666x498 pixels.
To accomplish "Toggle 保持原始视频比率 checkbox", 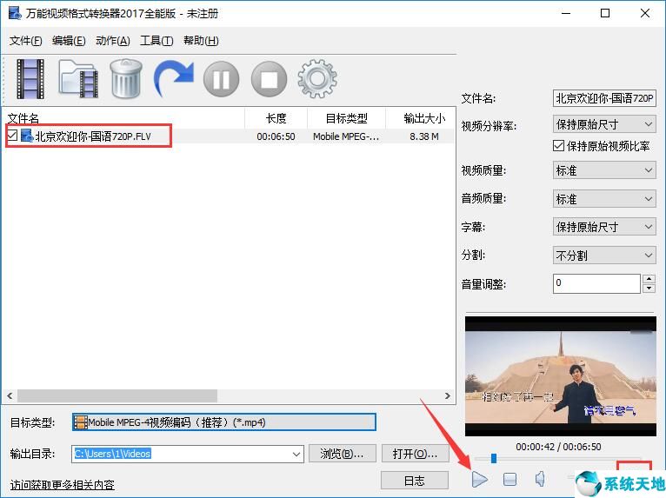I will (x=559, y=146).
